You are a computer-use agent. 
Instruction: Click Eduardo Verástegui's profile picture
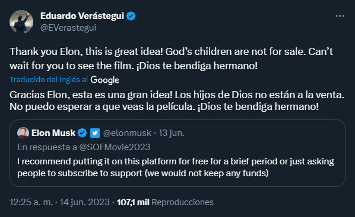[x=21, y=22]
